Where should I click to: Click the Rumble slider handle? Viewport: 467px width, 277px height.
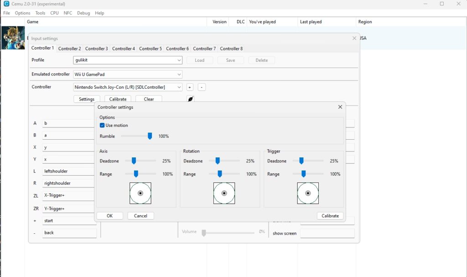[150, 136]
